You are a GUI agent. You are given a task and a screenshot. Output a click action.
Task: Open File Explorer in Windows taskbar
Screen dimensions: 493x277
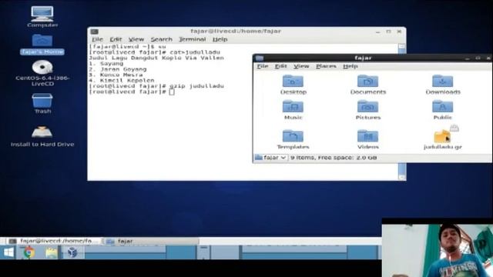51,252
